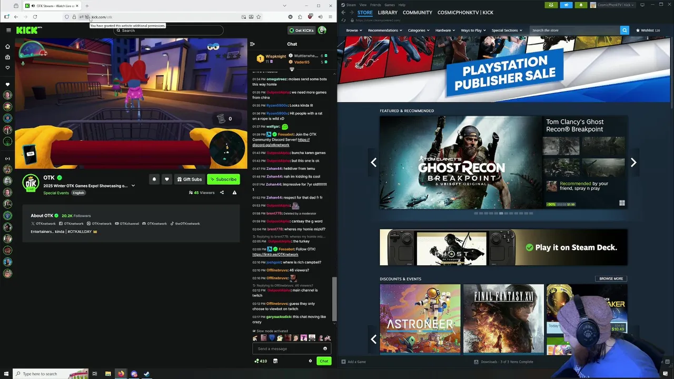Expand Steam Browse dropdown
Viewport: 674px width, 379px height.
point(354,30)
